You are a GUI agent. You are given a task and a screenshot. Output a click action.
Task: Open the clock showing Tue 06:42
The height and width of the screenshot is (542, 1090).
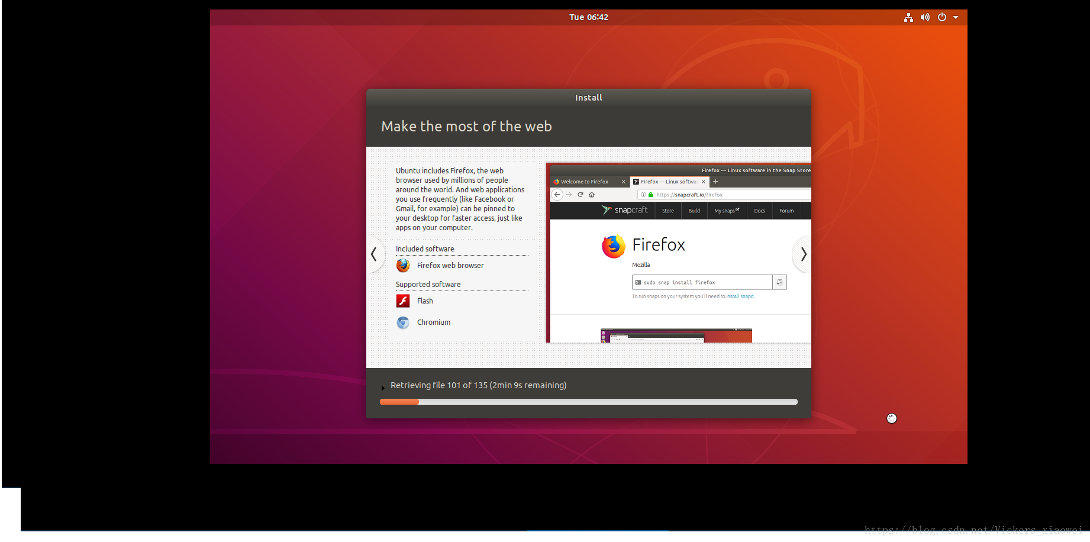(x=589, y=17)
